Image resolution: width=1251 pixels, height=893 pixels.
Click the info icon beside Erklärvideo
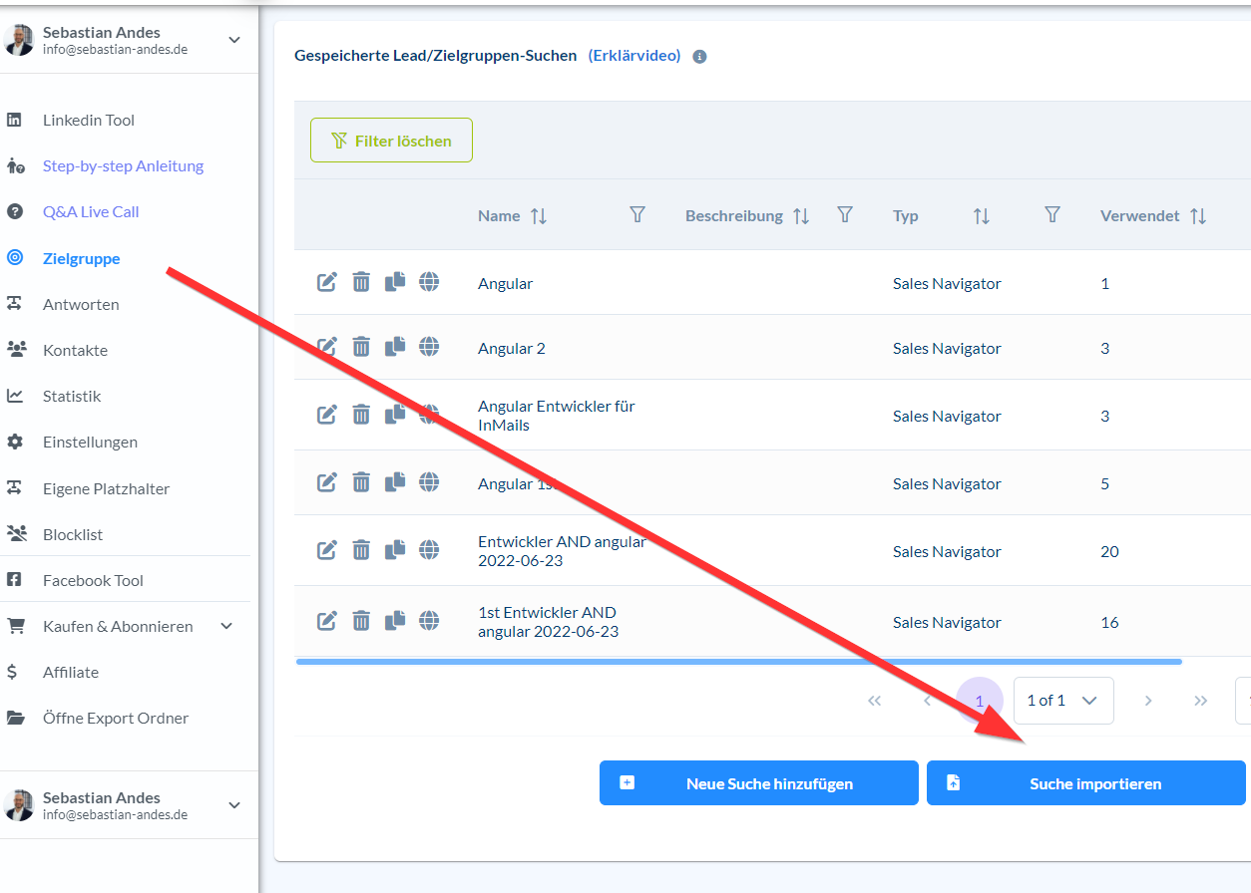tap(699, 57)
